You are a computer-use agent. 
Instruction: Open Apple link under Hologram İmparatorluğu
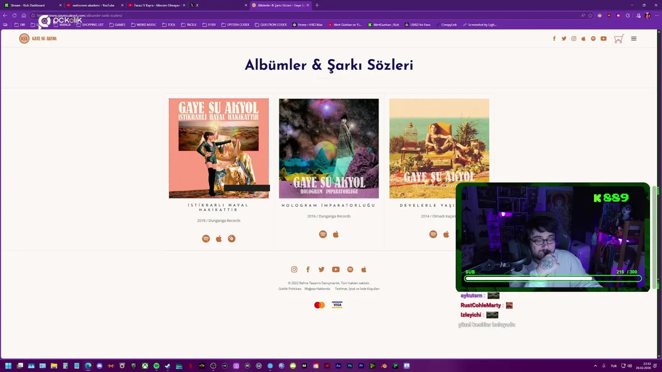(x=336, y=235)
